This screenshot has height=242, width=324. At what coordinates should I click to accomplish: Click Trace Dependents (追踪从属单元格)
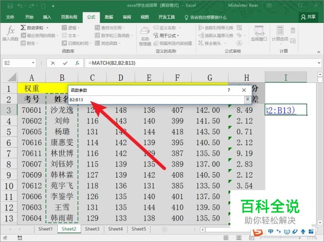pos(215,35)
